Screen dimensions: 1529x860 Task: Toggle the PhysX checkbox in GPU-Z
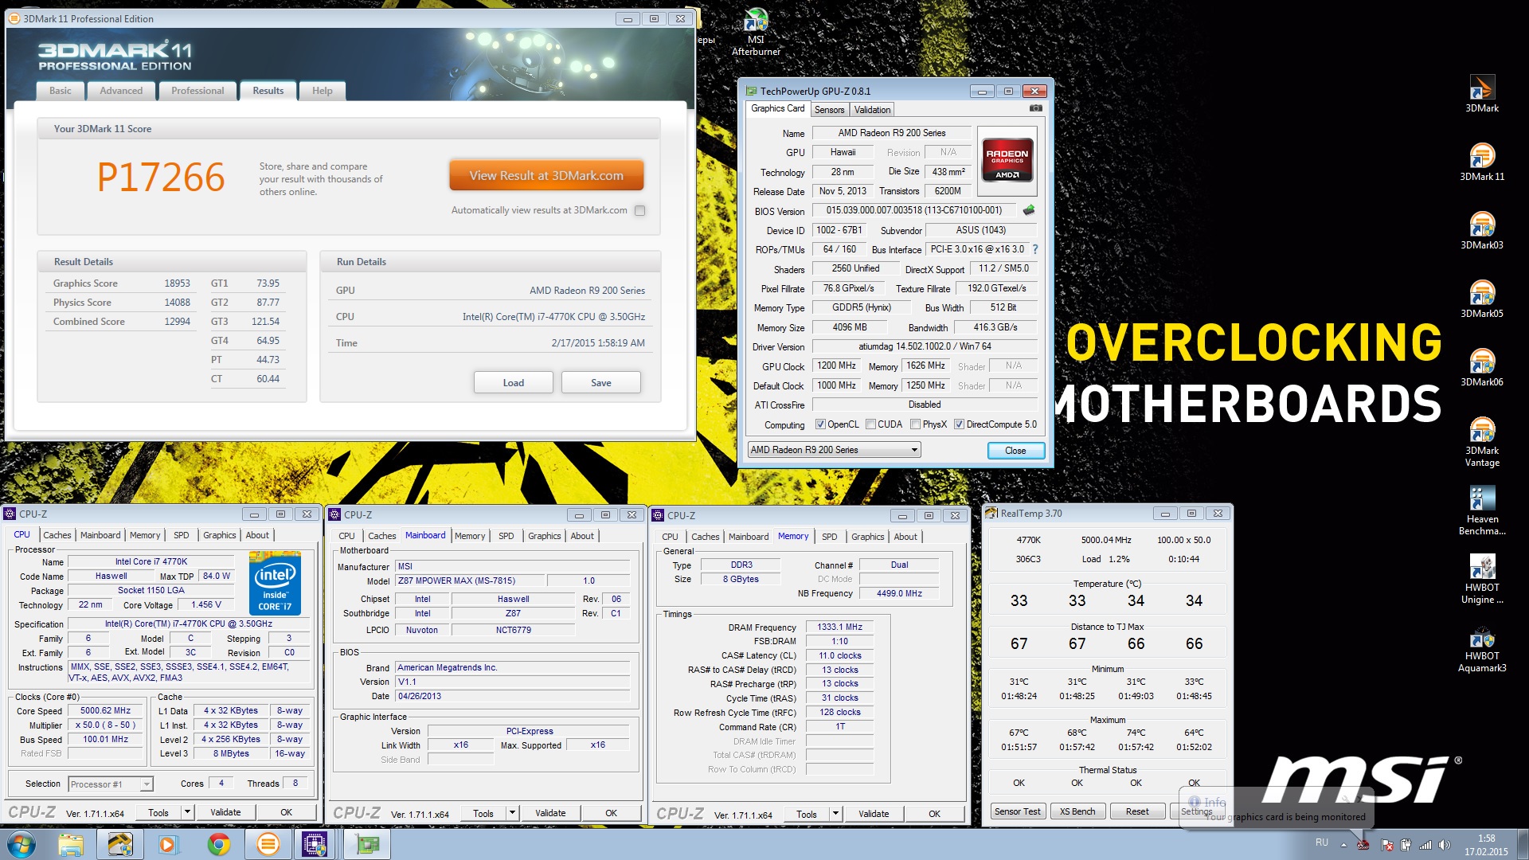click(x=916, y=424)
